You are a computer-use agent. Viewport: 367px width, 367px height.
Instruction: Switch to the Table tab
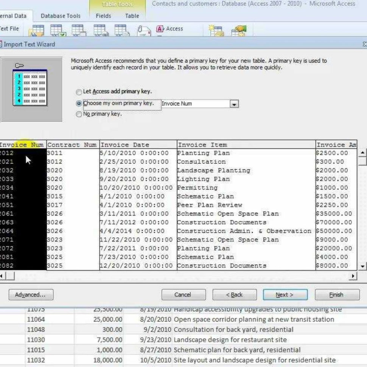(x=132, y=16)
